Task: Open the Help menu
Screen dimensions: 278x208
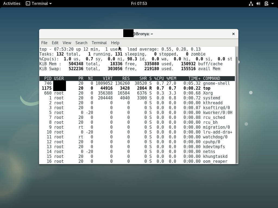Action: click(115, 43)
